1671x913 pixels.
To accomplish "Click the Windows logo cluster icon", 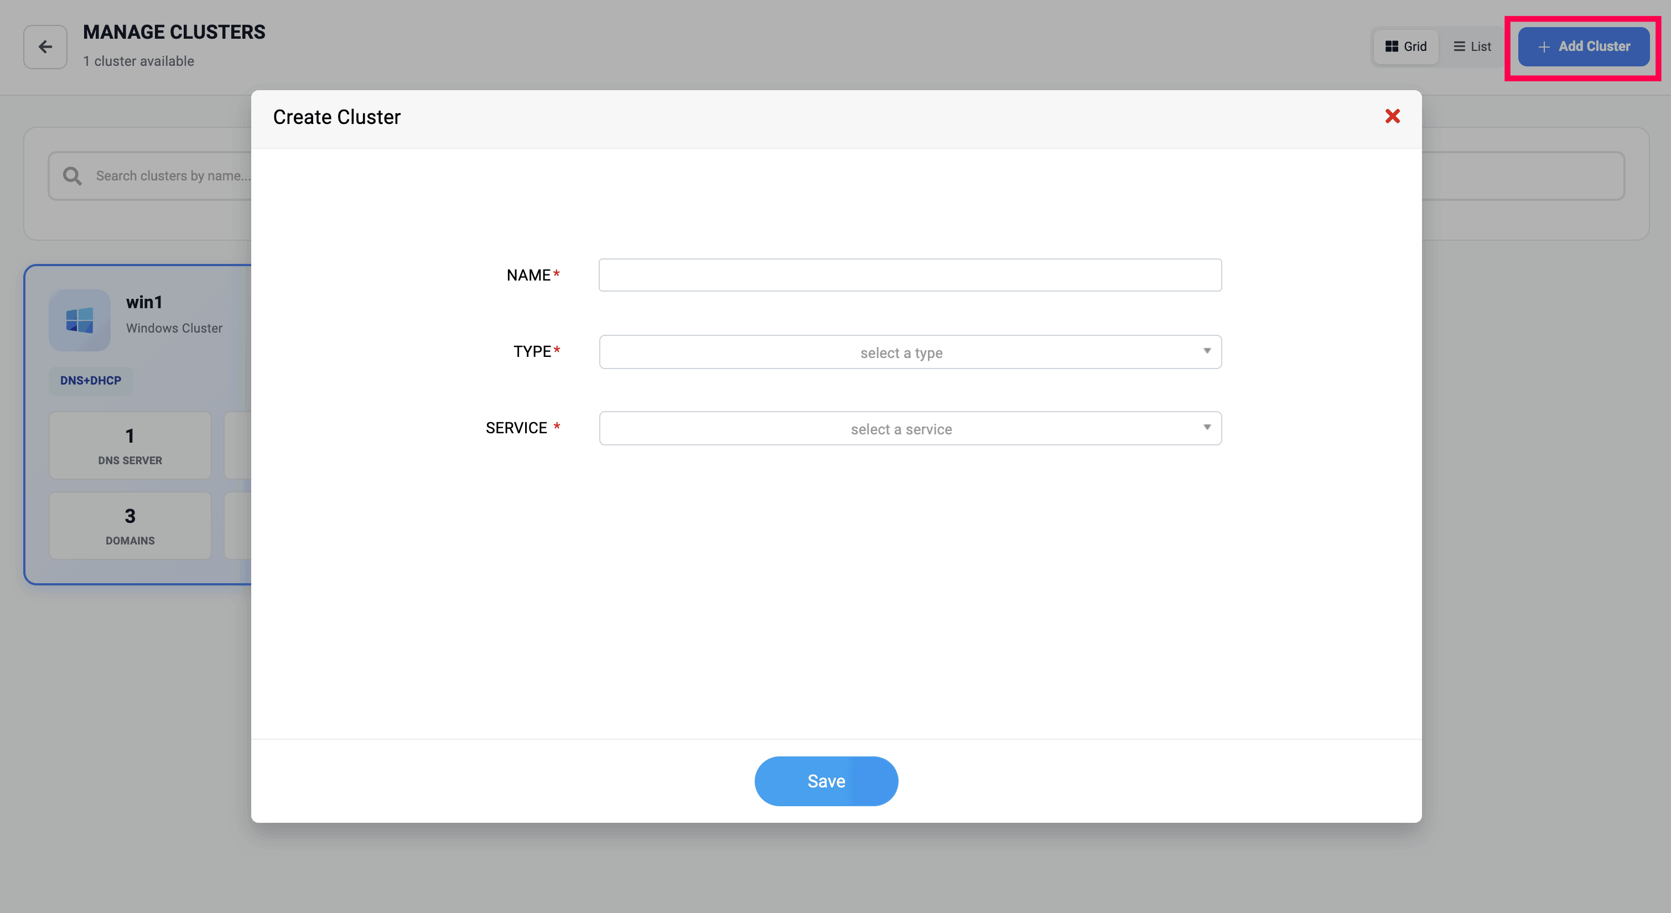I will (80, 320).
